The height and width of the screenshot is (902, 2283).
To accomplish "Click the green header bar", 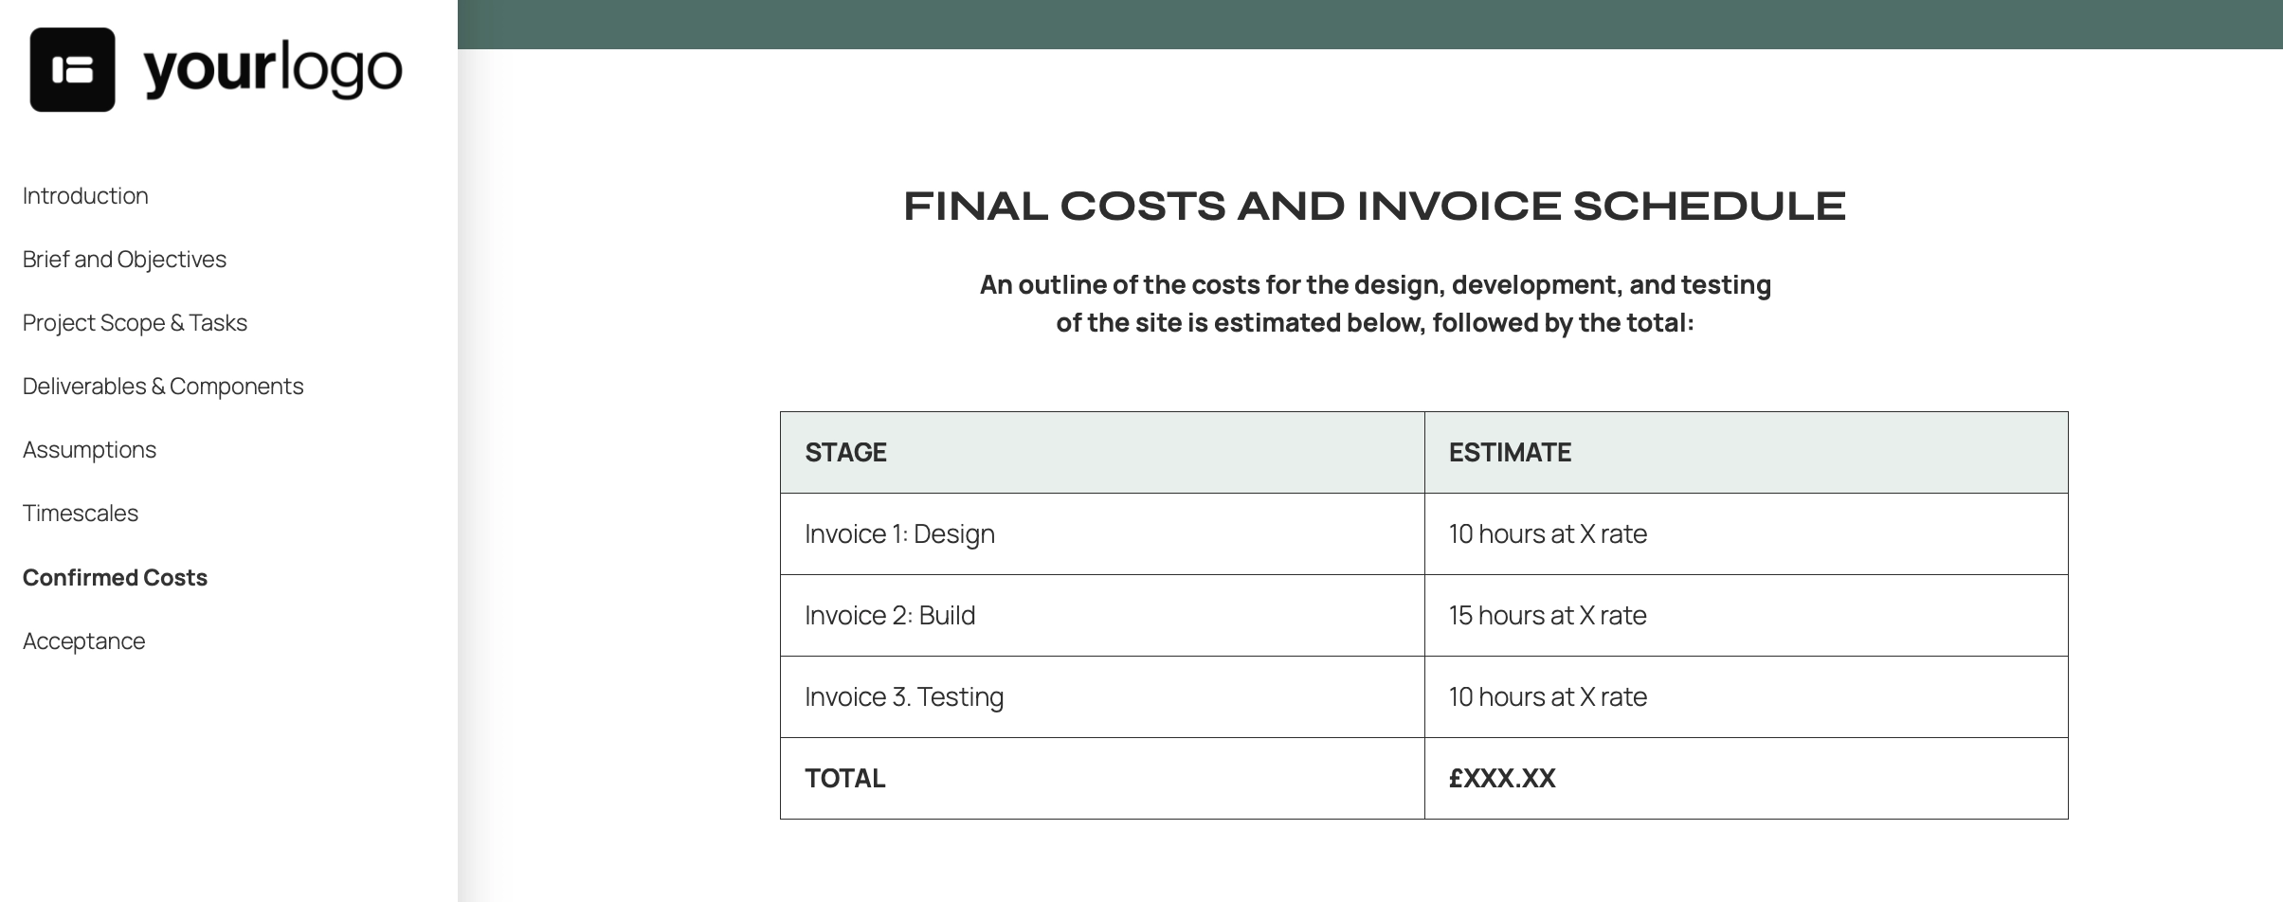I will pos(1370,25).
